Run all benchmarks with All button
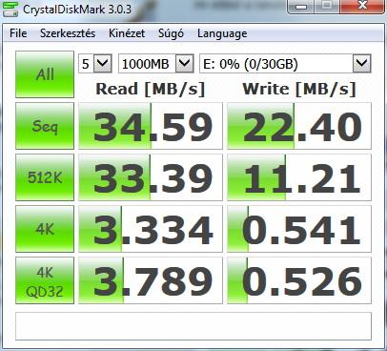Viewport: 387px width, 351px height. (45, 74)
